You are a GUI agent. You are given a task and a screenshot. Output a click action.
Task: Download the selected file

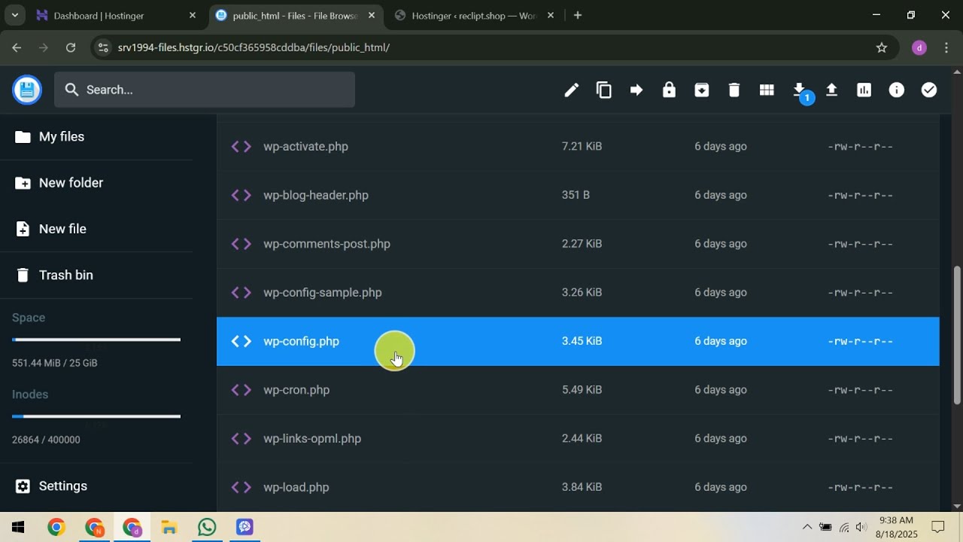(x=800, y=90)
